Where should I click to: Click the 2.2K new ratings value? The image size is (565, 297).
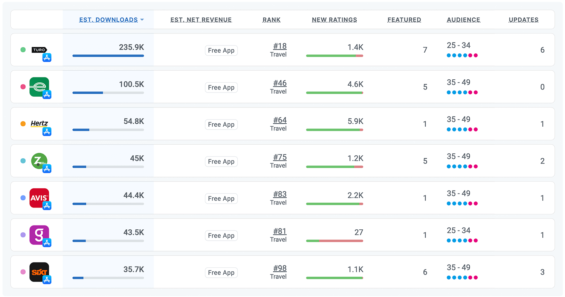coord(355,195)
